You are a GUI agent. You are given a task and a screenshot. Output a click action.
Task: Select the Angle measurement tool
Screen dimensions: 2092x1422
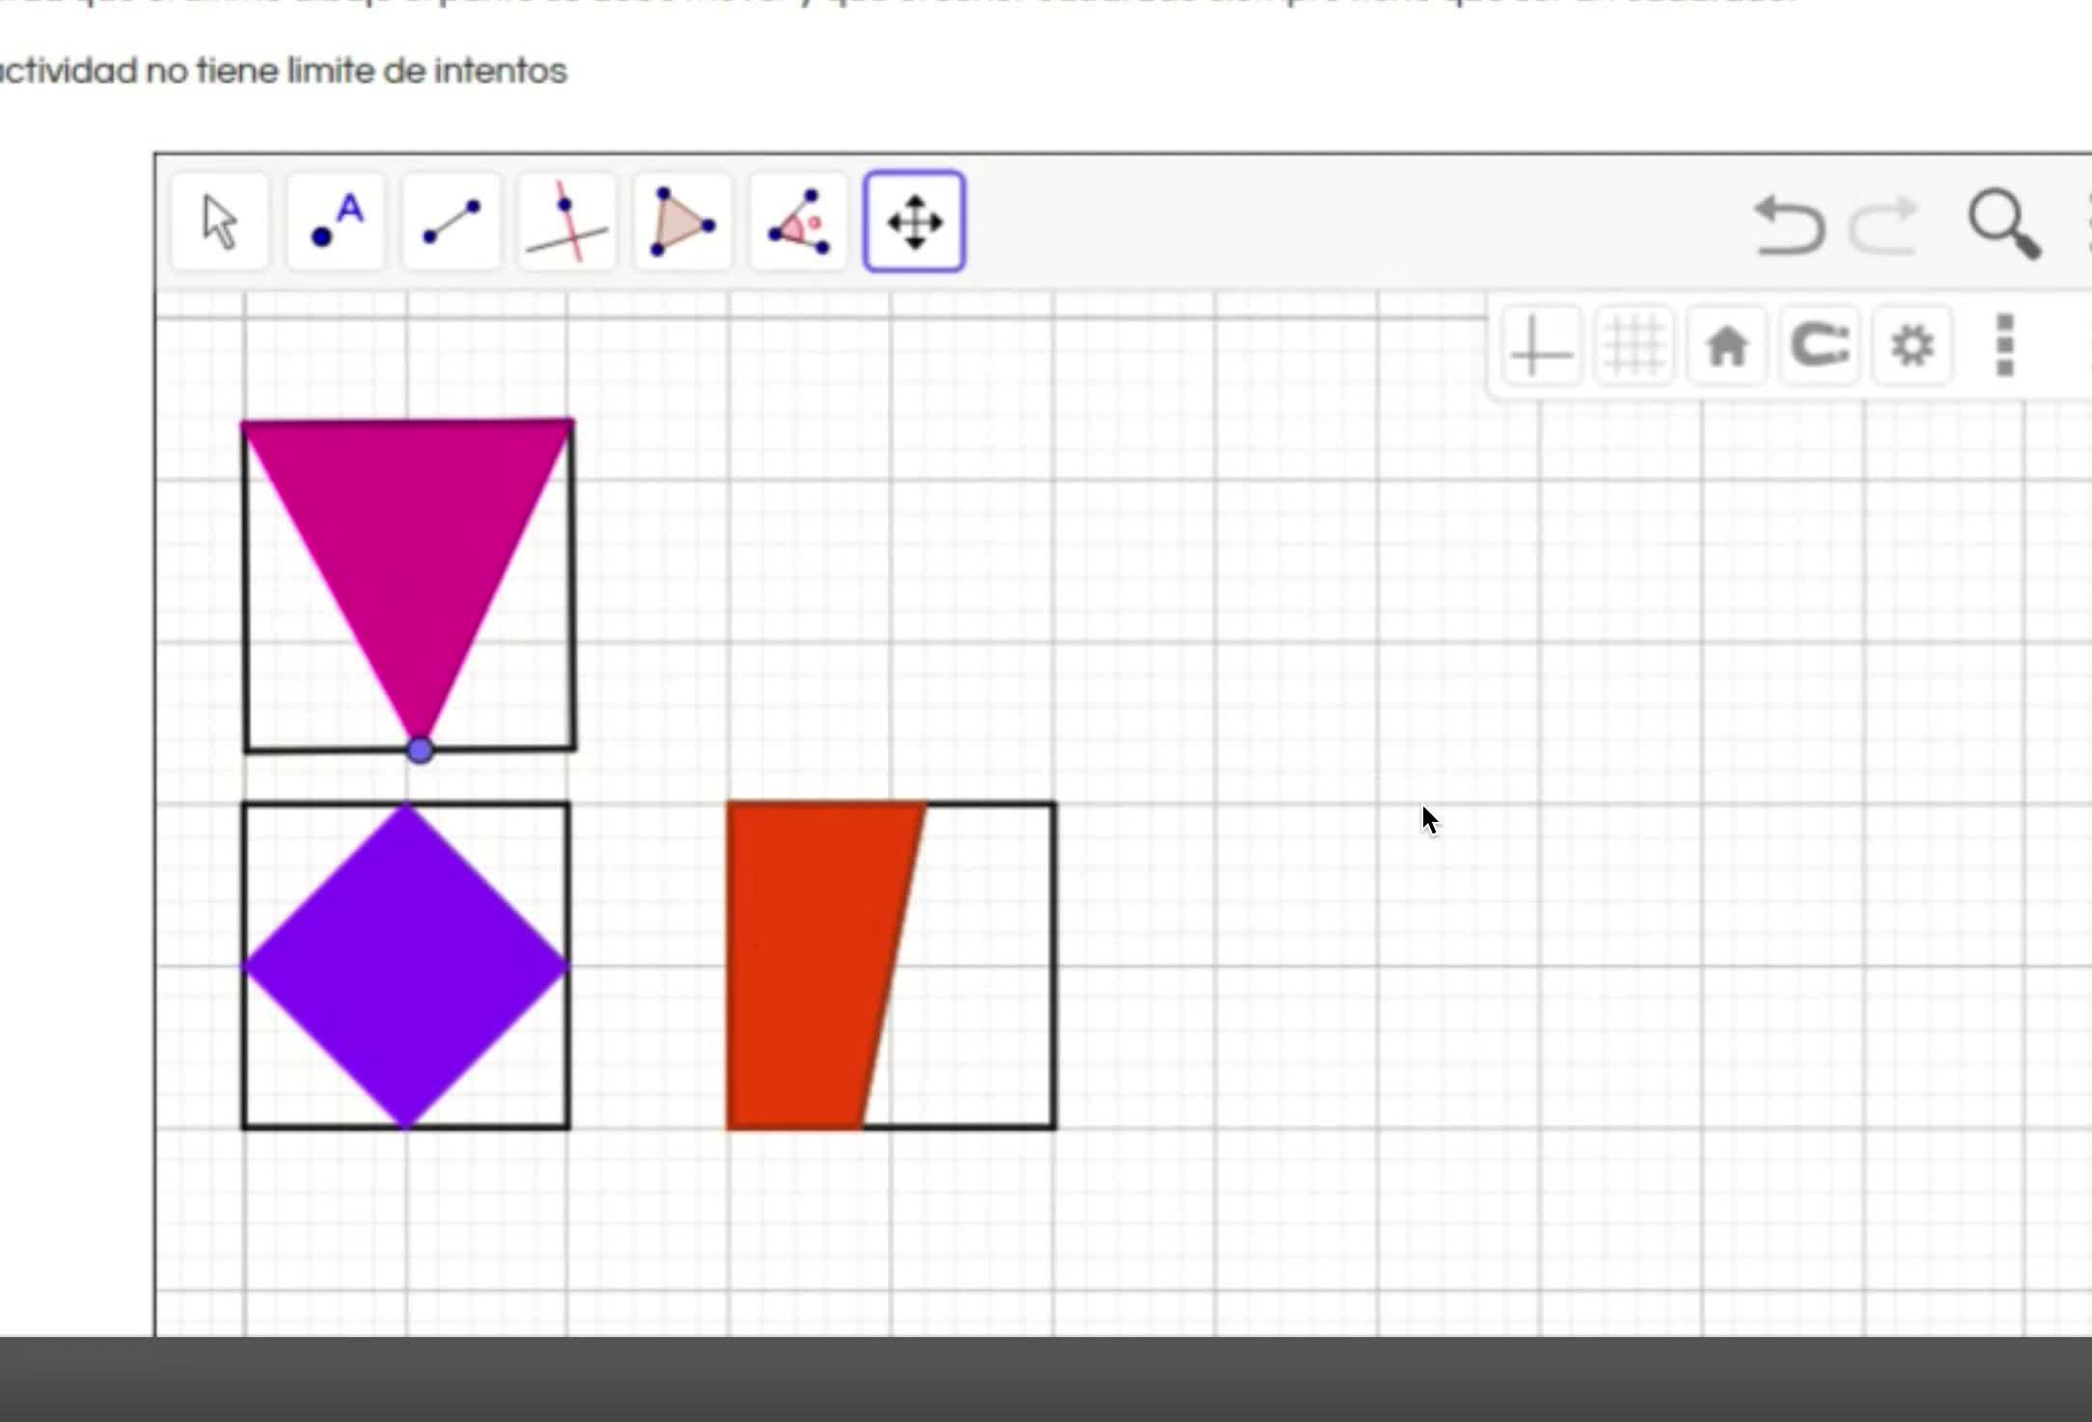pos(798,223)
